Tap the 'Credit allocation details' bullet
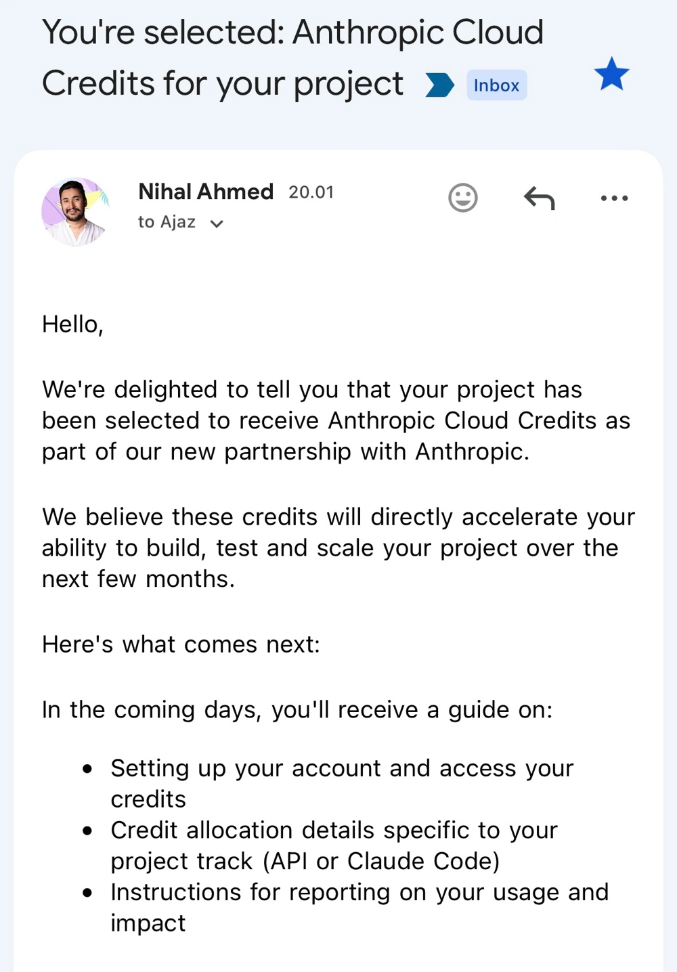 point(334,845)
